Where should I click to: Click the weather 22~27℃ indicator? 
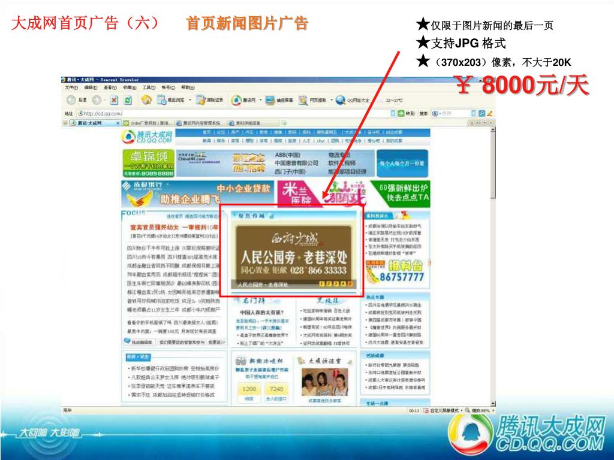(393, 101)
